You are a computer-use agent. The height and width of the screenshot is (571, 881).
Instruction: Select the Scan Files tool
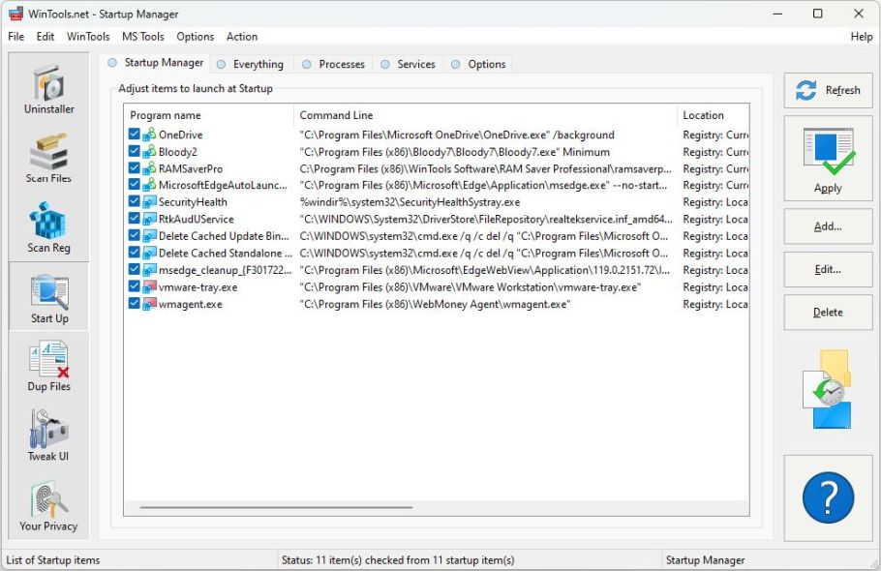[x=48, y=159]
